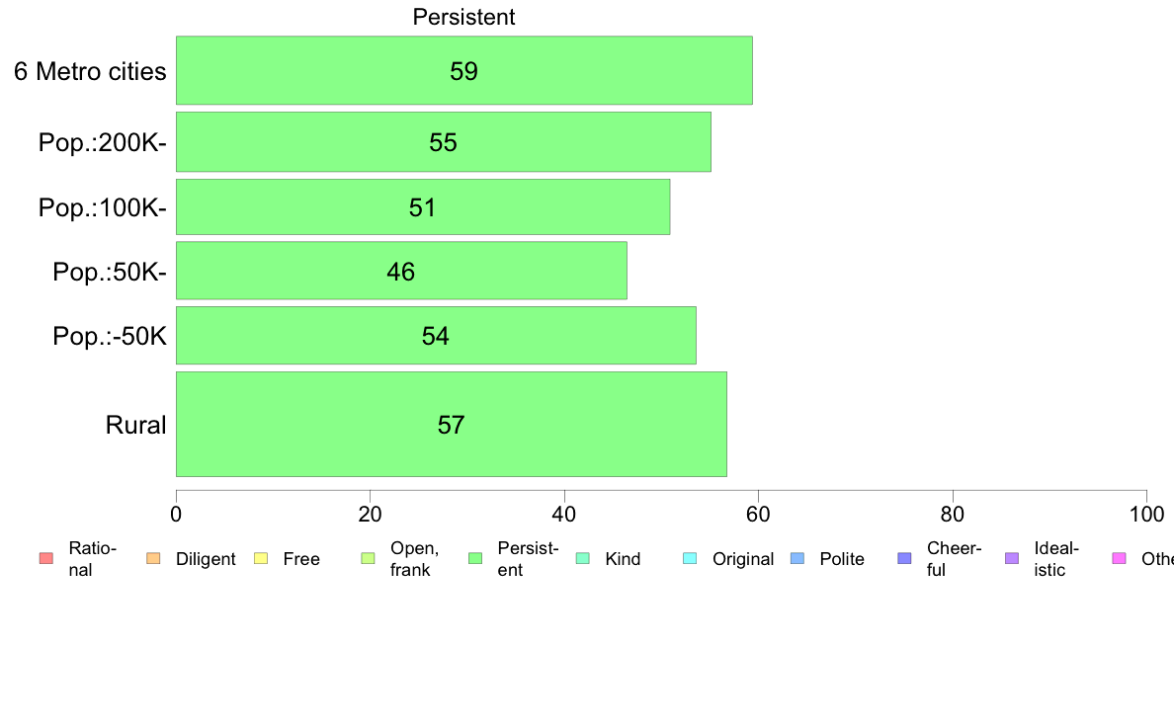Click the Idealistic purple legend swatch
Image resolution: width=1174 pixels, height=727 pixels.
click(x=1012, y=558)
